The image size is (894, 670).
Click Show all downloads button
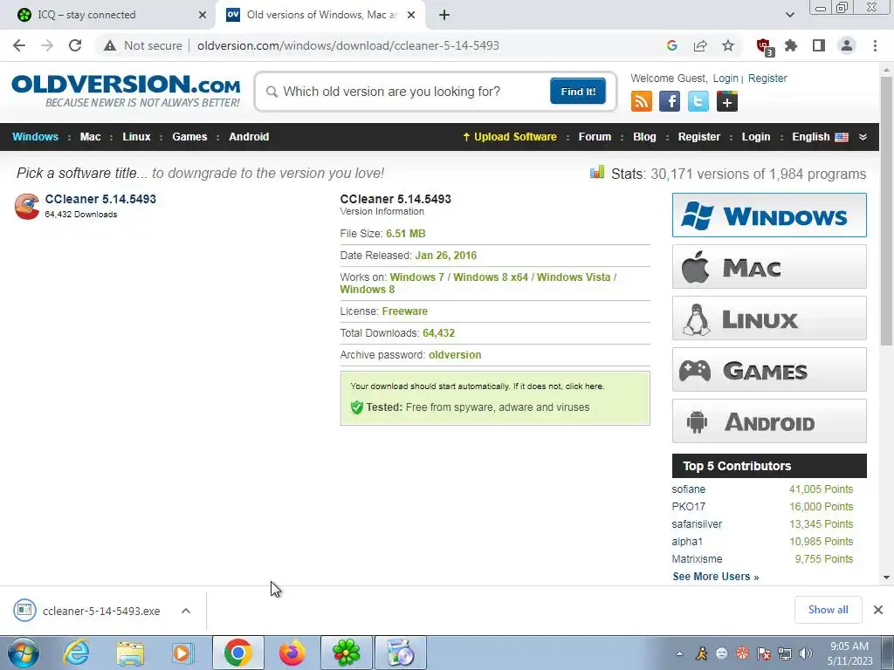828,610
